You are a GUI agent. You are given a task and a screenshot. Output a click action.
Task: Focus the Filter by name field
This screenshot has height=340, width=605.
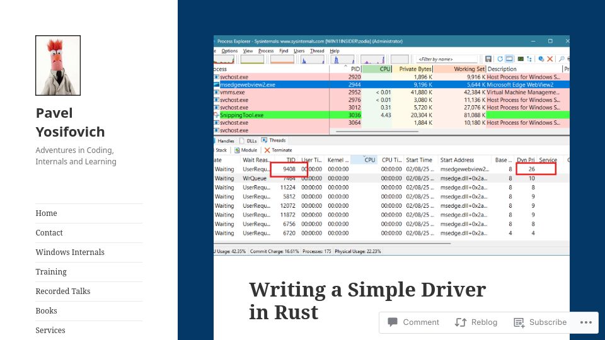tap(447, 59)
